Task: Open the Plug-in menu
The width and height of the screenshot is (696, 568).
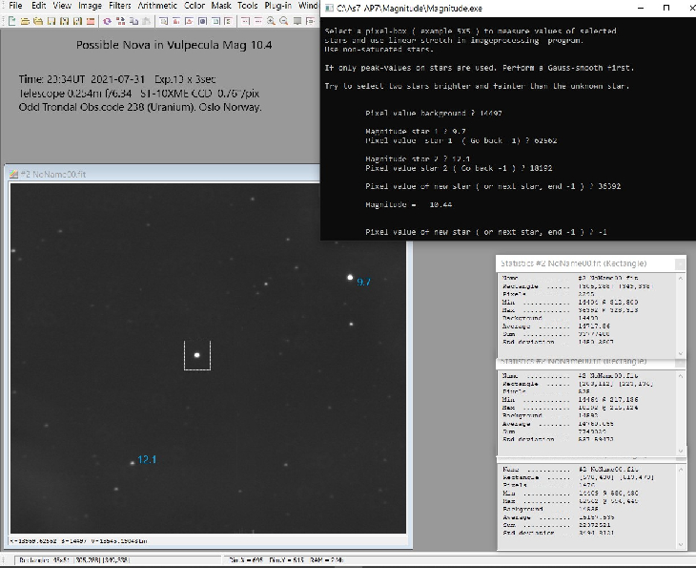Action: (278, 6)
